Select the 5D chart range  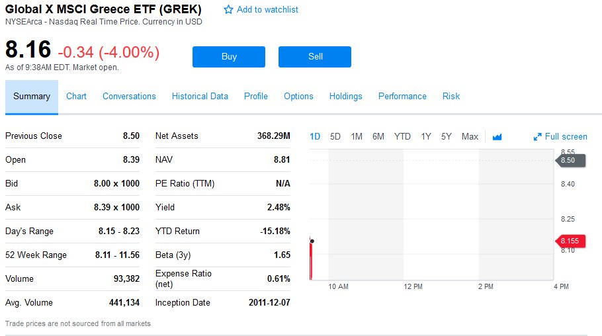pos(335,137)
